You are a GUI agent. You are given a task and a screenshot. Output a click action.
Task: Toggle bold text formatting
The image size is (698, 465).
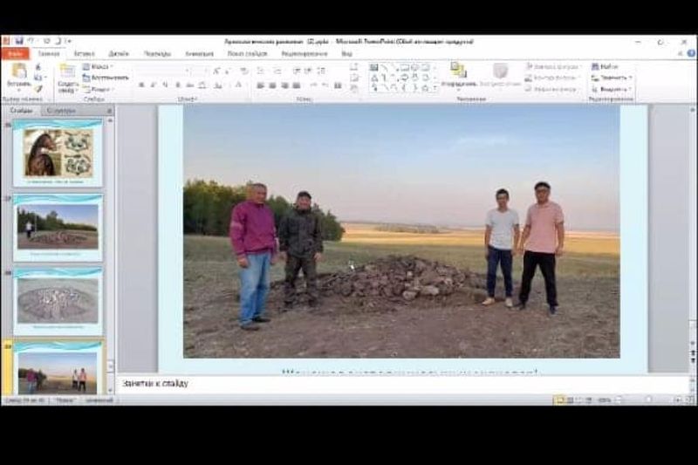pyautogui.click(x=140, y=85)
